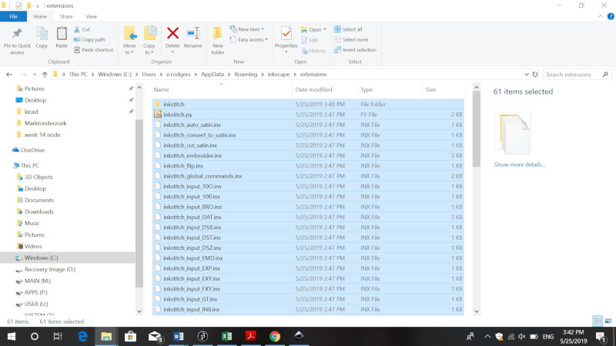Open OneDrive in navigation pane
Viewport: 616px width, 346px height.
click(x=32, y=150)
